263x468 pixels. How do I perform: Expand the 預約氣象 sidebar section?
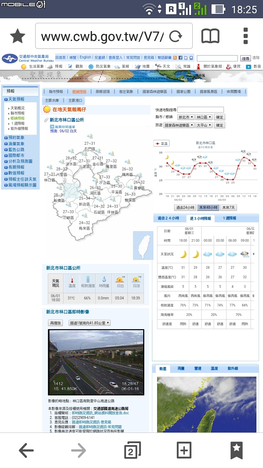coord(14,137)
